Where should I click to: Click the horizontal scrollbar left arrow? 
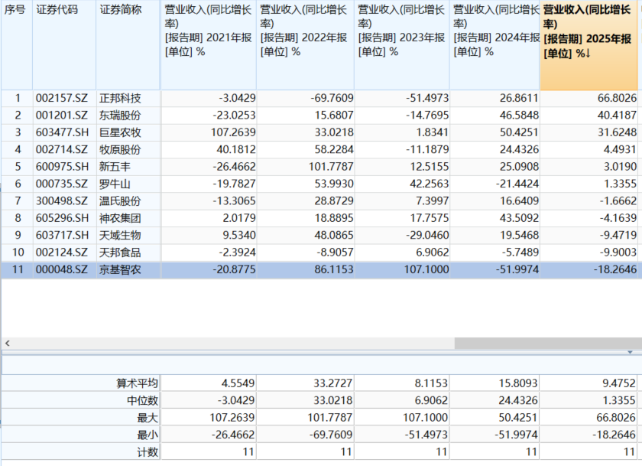[x=8, y=344]
